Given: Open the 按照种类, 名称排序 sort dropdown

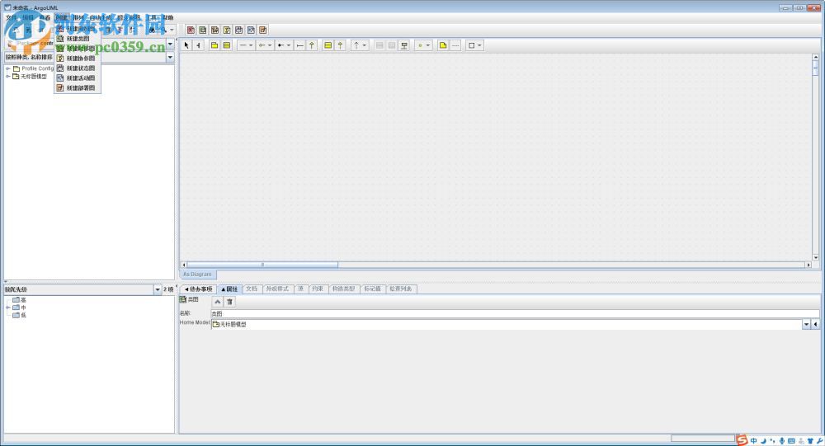Looking at the screenshot, I should (170, 58).
